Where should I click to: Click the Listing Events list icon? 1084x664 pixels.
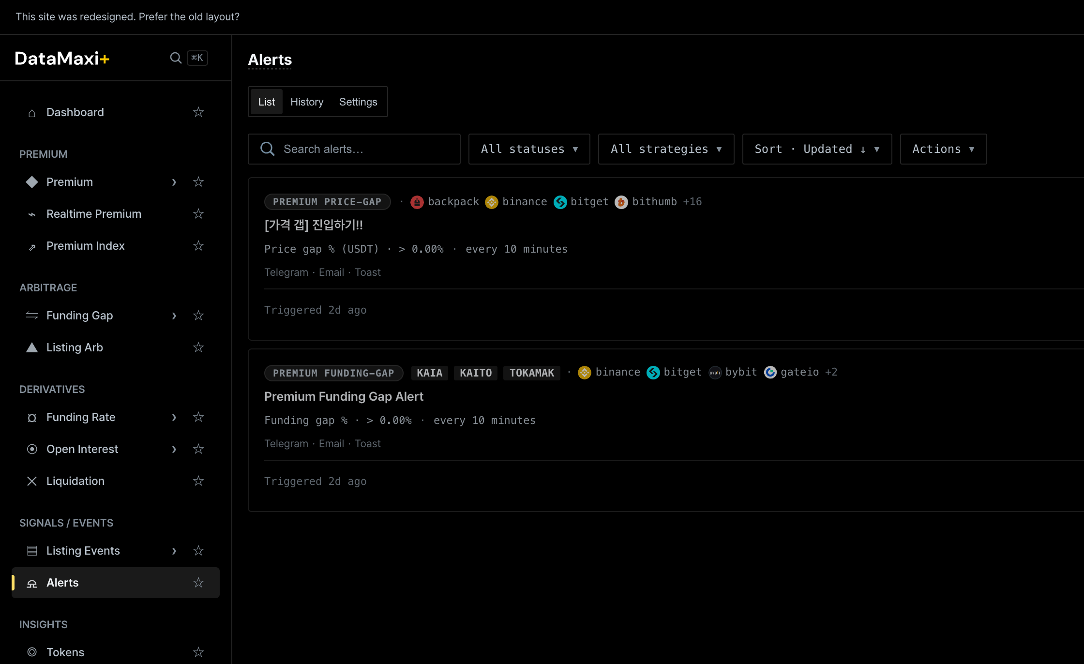click(32, 551)
